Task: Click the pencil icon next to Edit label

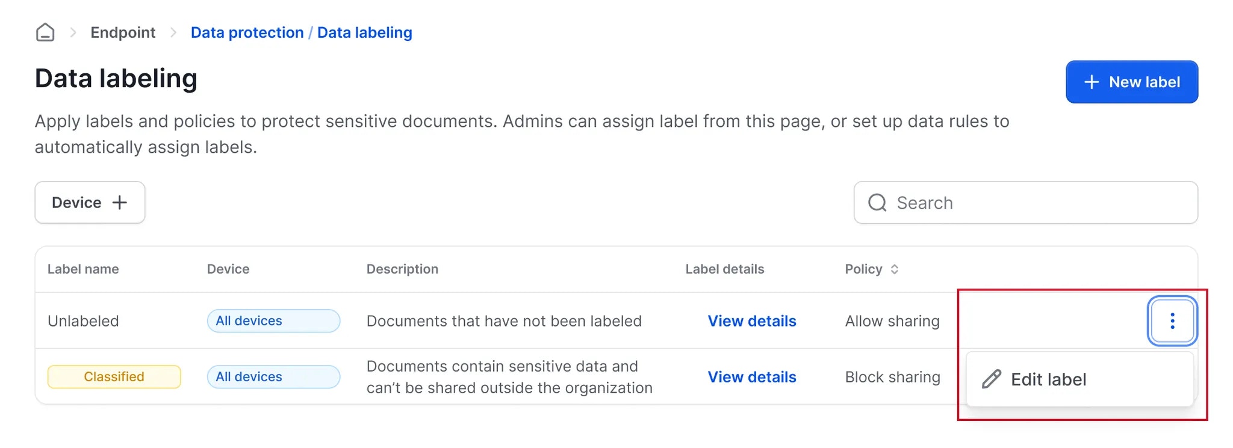Action: 991,379
